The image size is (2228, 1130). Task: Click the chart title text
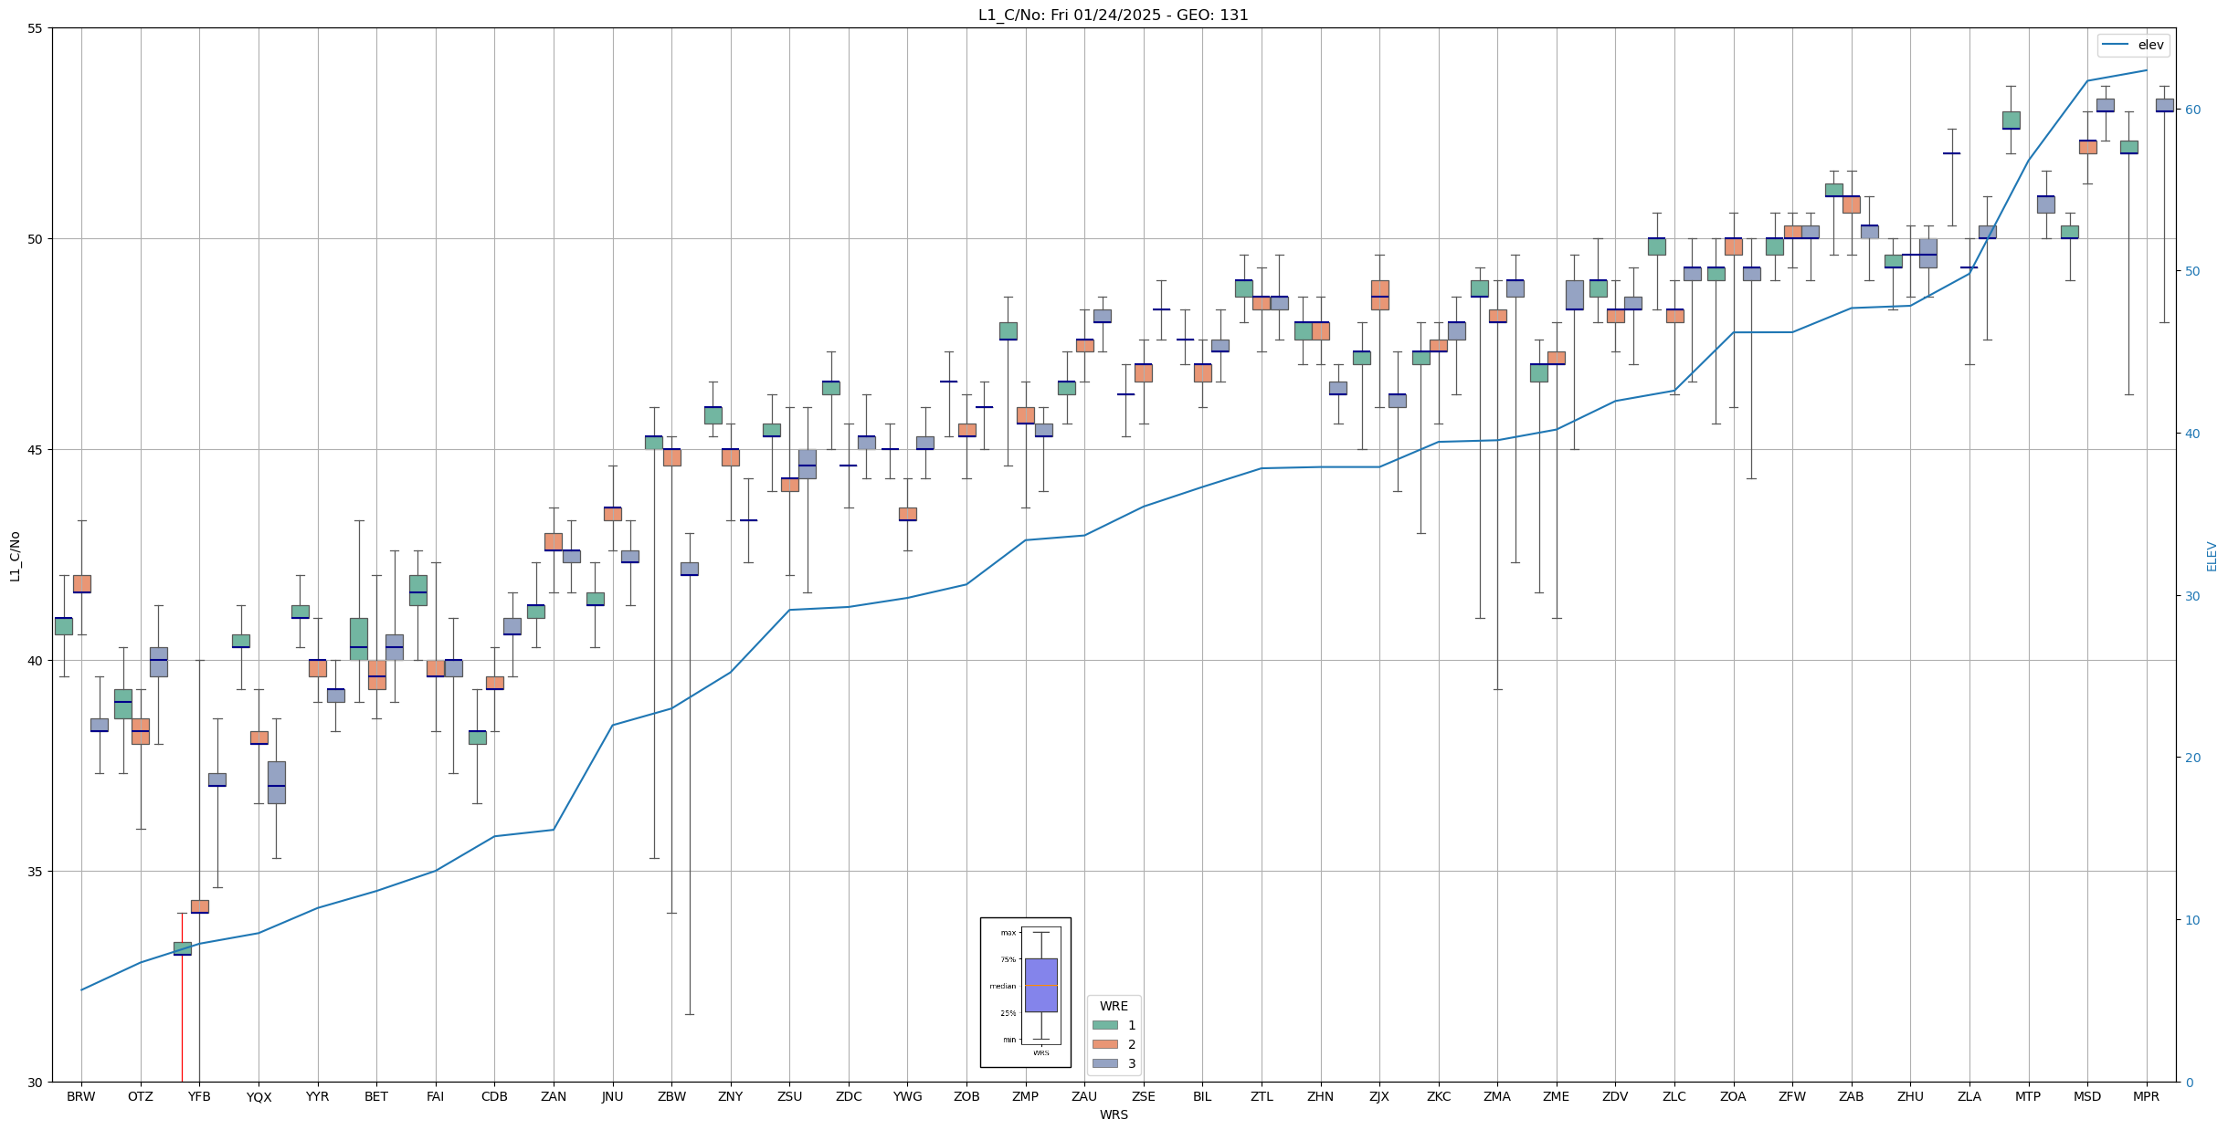(x=1113, y=15)
